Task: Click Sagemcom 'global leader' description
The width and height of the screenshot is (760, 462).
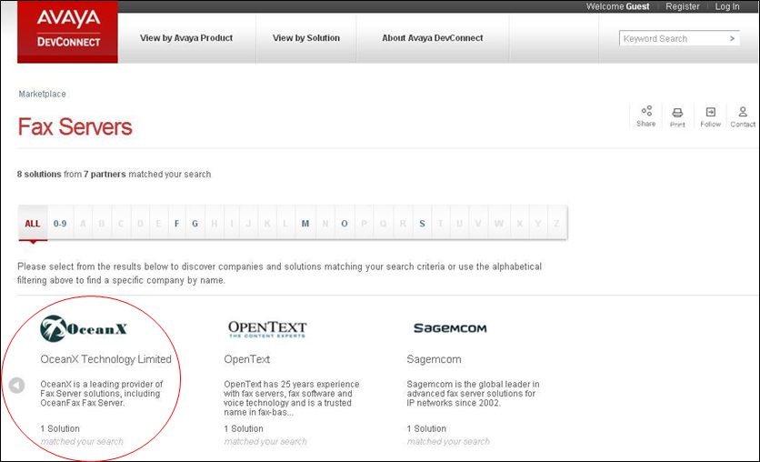Action: tap(473, 393)
